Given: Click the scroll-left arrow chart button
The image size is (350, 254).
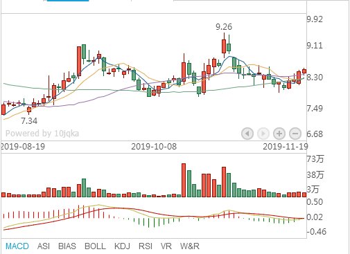Looking at the screenshot, I should pos(247,134).
